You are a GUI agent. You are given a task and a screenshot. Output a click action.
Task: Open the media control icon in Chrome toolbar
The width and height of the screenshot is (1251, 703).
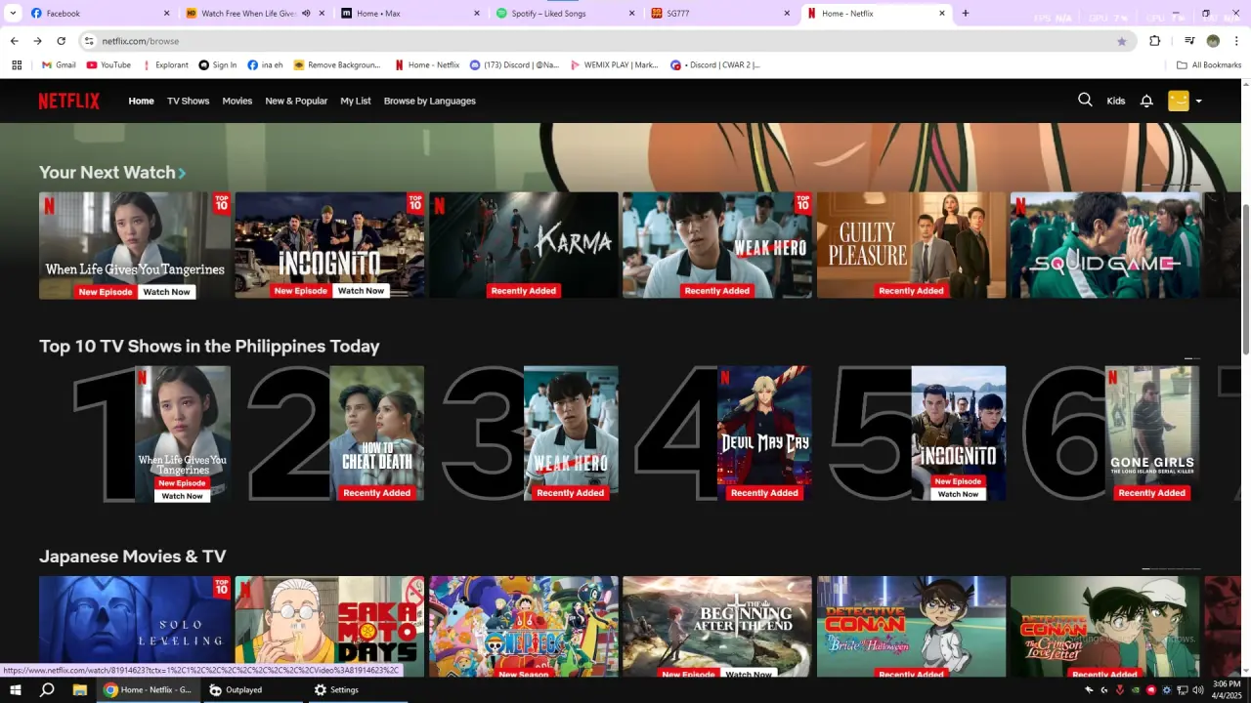click(x=1189, y=41)
